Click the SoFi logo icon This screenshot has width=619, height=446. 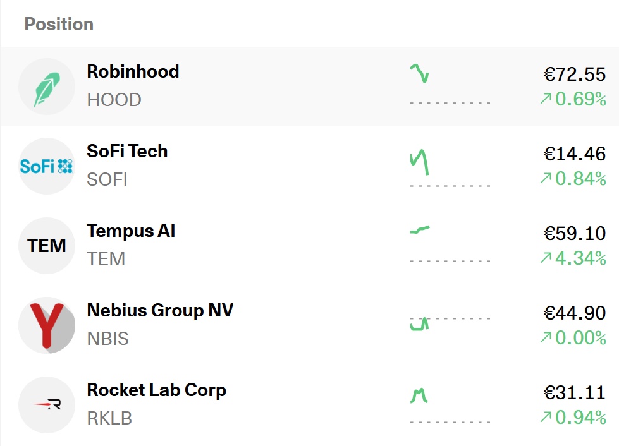pyautogui.click(x=47, y=166)
